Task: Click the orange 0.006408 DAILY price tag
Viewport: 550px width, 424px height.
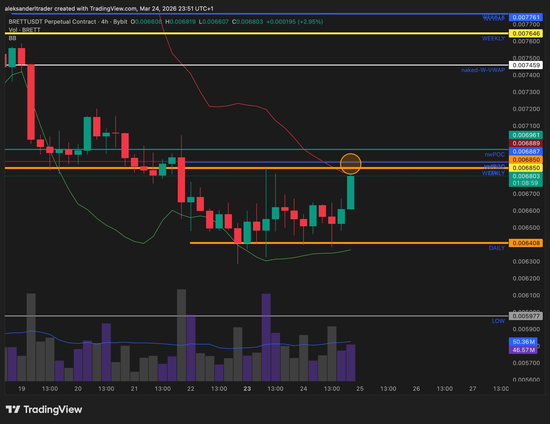Action: [526, 243]
